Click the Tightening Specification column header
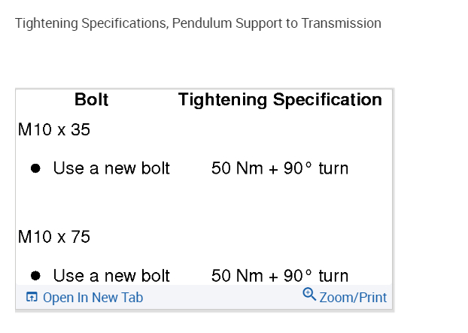468x333 pixels. pyautogui.click(x=280, y=100)
